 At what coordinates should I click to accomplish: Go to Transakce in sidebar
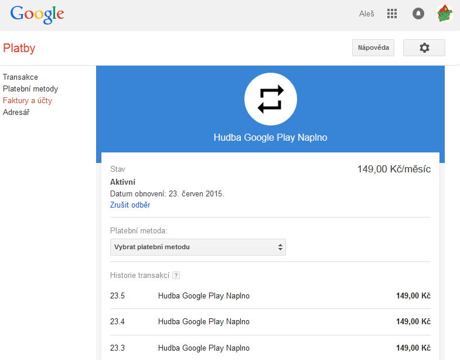[x=21, y=77]
